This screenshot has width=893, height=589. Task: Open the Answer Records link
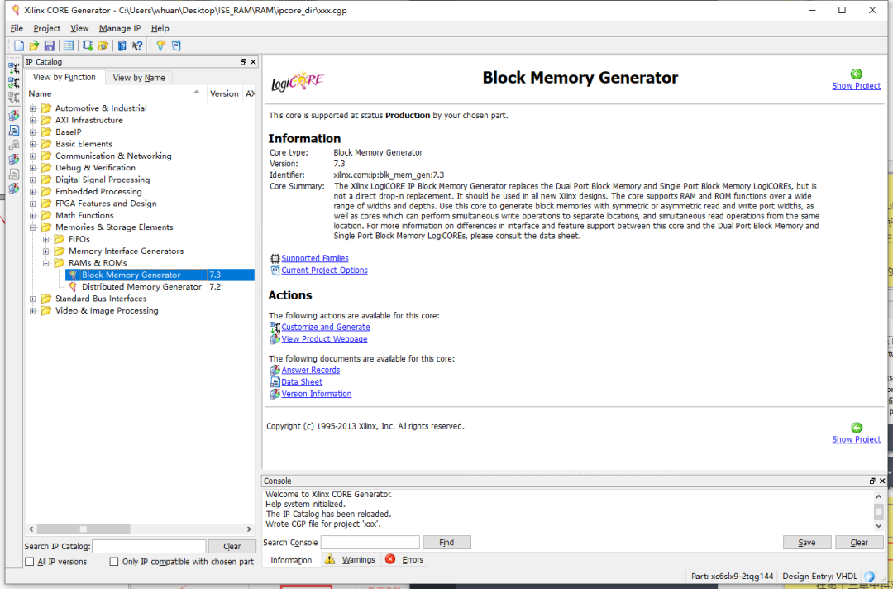(310, 370)
